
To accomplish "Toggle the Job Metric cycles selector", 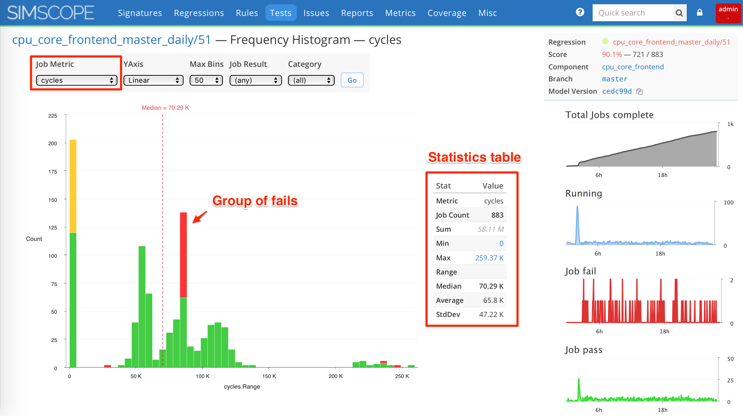I will click(76, 80).
